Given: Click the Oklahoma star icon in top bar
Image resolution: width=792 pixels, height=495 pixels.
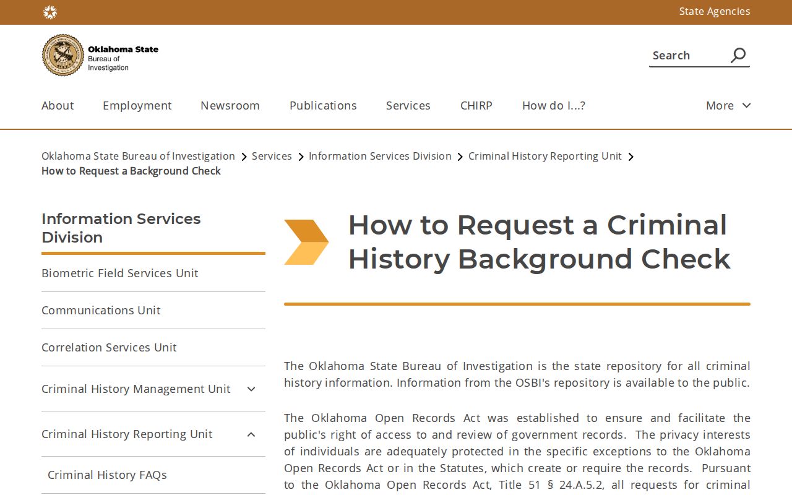Looking at the screenshot, I should 50,12.
